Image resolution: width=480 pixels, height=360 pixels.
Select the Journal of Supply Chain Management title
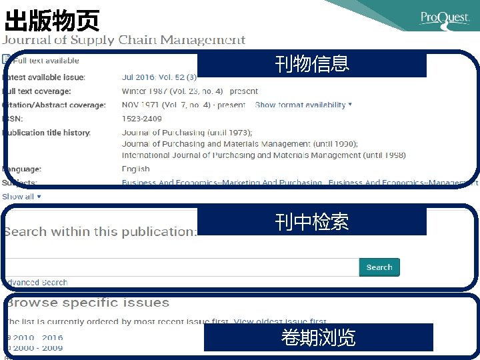coord(124,40)
